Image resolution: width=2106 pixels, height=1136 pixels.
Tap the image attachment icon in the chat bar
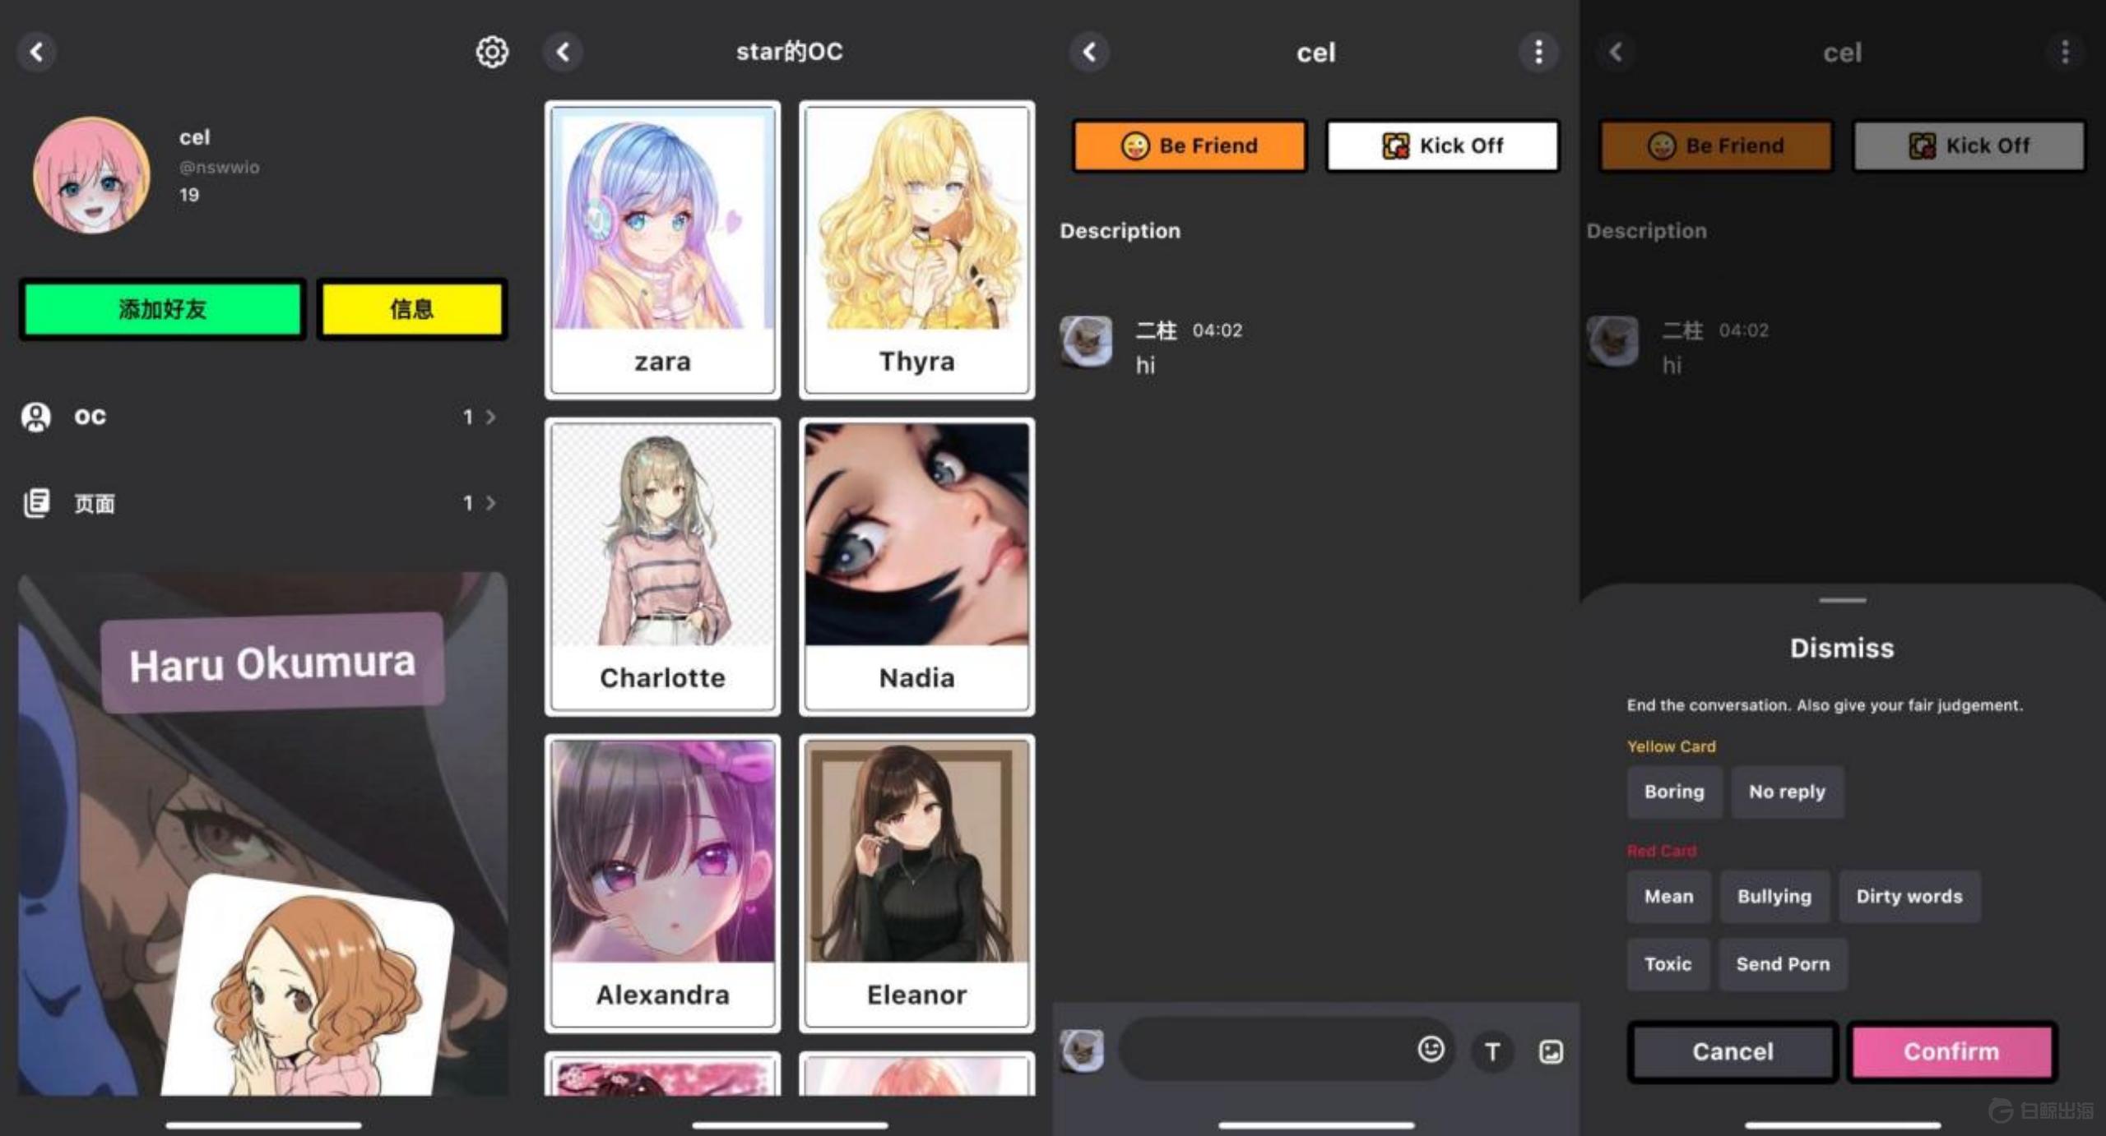point(1551,1051)
